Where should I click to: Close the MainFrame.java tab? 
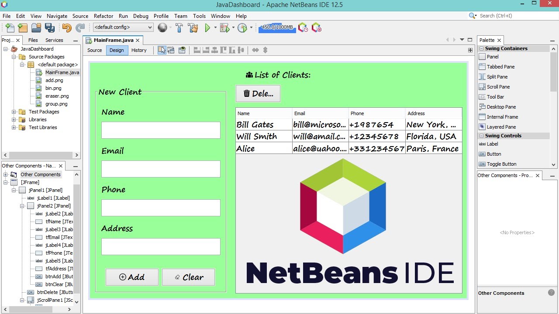[137, 40]
